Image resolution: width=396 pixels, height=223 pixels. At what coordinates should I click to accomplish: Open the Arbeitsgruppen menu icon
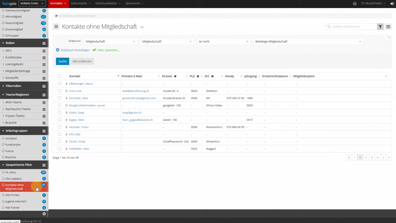point(44,131)
